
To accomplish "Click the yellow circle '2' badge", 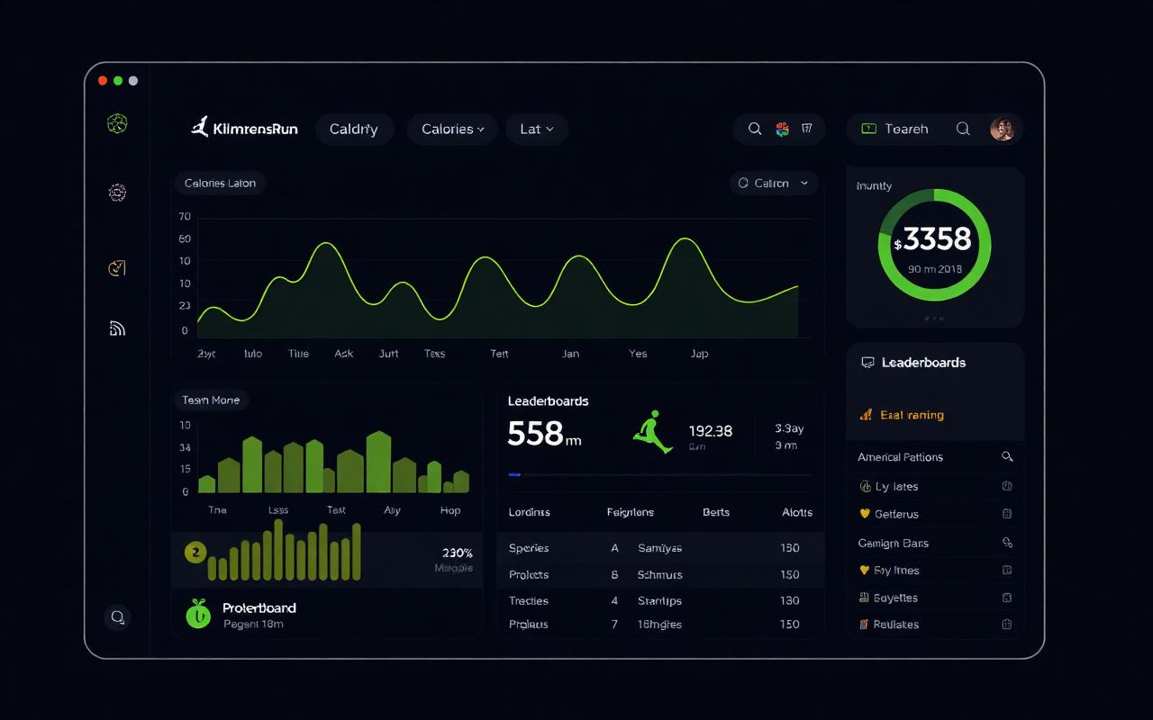I will (x=195, y=552).
